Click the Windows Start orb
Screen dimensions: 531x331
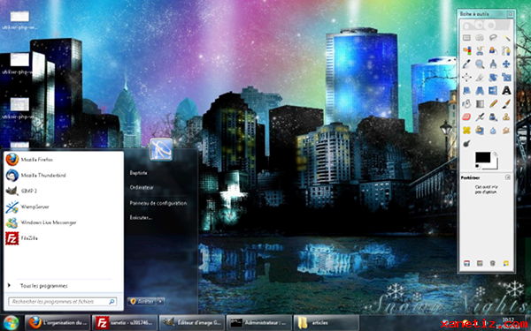pos(11,323)
